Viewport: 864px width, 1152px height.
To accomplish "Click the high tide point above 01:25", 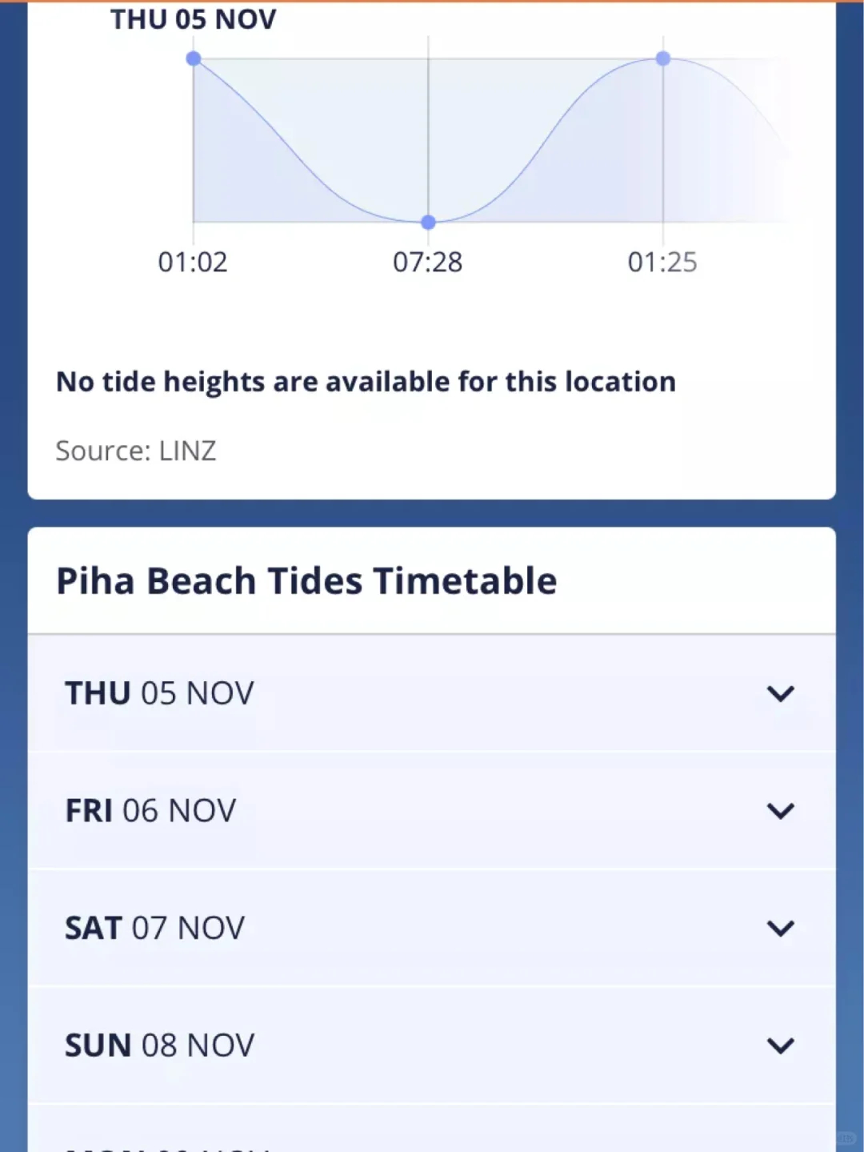I will [x=663, y=58].
